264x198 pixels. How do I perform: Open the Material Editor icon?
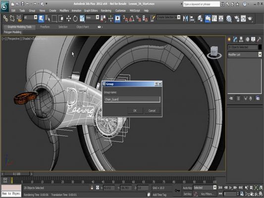(x=229, y=18)
